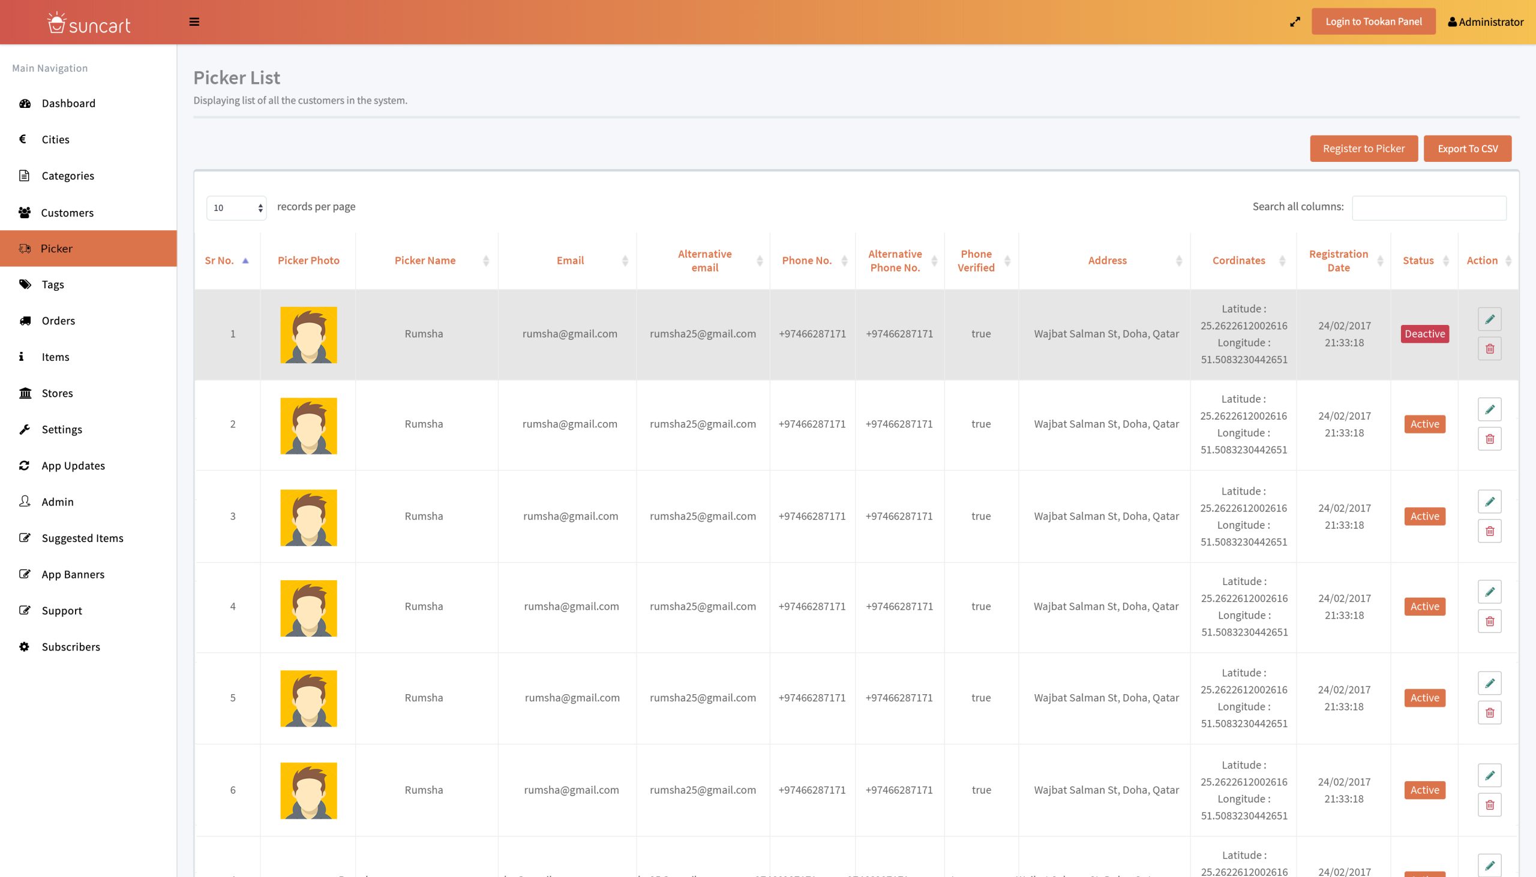The height and width of the screenshot is (877, 1536).
Task: Open Cities in the sidebar
Action: coord(89,139)
